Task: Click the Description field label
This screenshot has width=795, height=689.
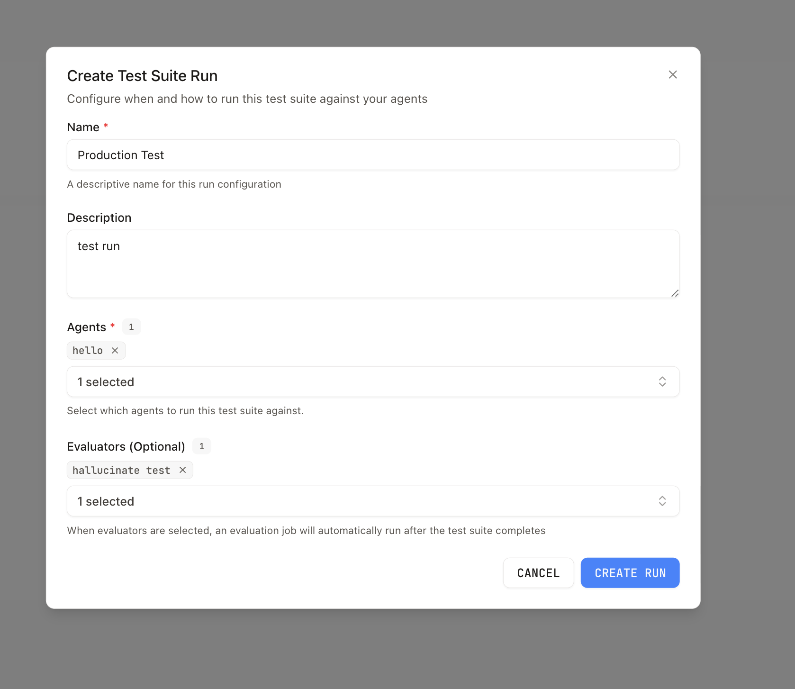Action: [99, 218]
